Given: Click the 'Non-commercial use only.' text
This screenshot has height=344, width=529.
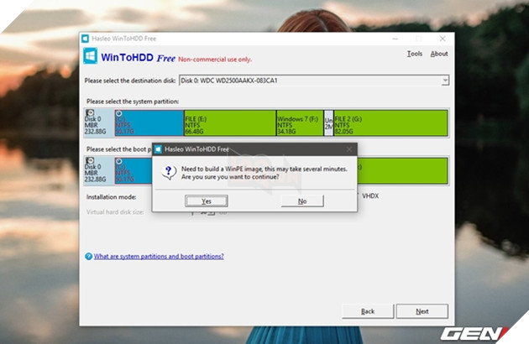Looking at the screenshot, I should click(x=215, y=60).
